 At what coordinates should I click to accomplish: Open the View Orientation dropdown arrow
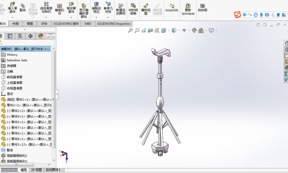pos(169,30)
